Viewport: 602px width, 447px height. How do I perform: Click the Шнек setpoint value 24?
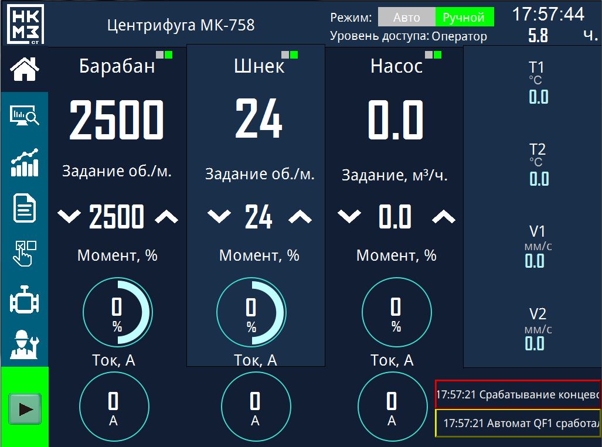point(259,217)
